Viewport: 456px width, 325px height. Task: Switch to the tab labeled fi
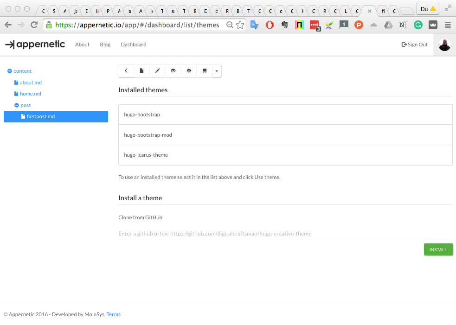coord(383,11)
